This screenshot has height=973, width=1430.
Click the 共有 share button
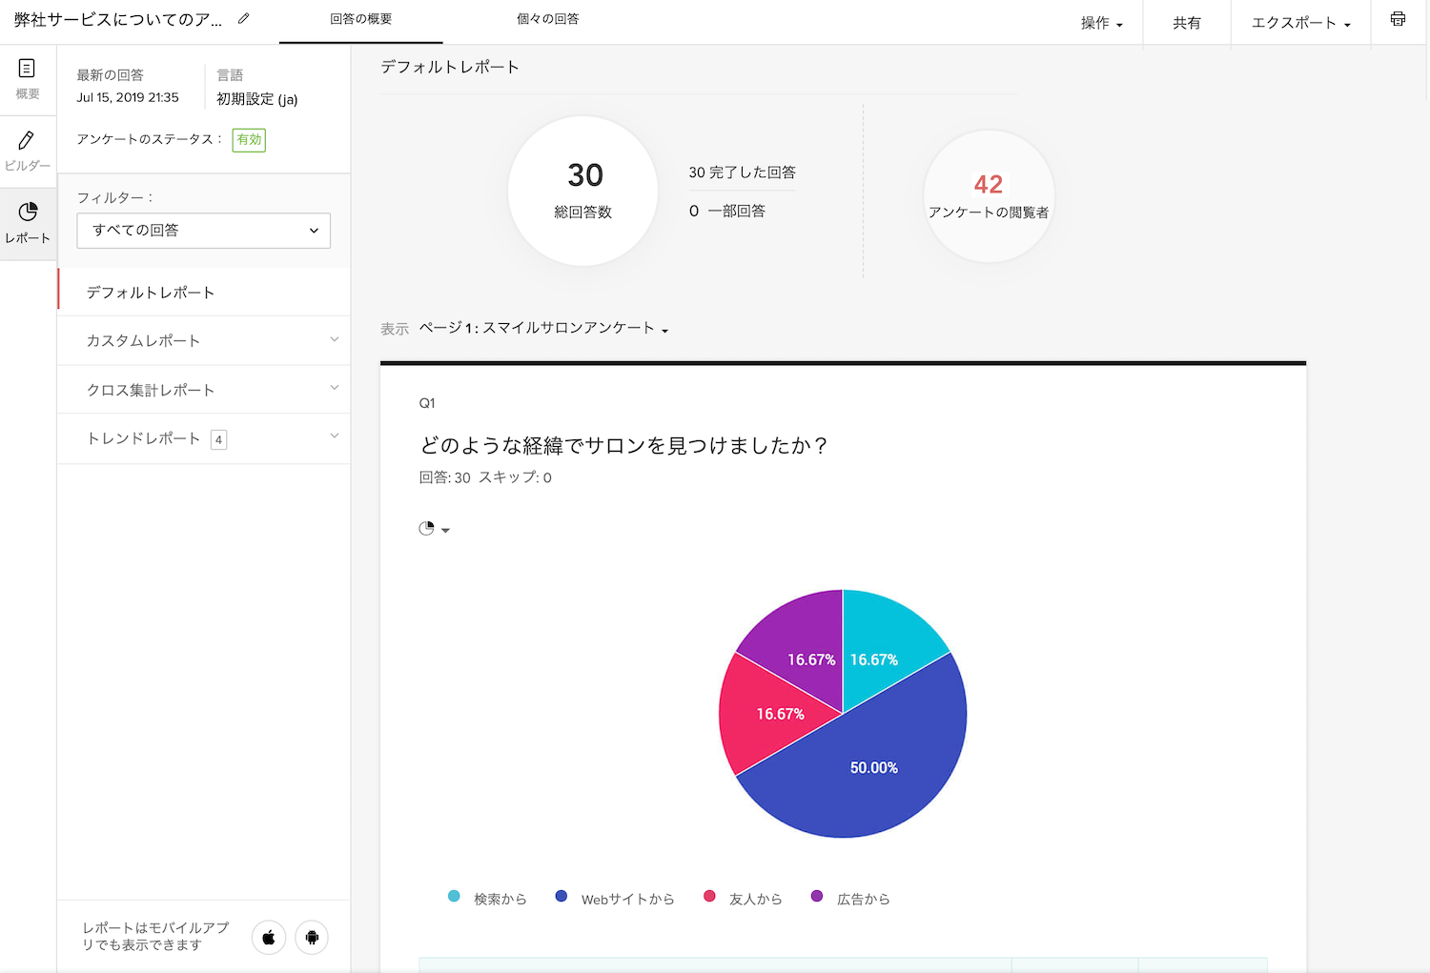coord(1187,23)
